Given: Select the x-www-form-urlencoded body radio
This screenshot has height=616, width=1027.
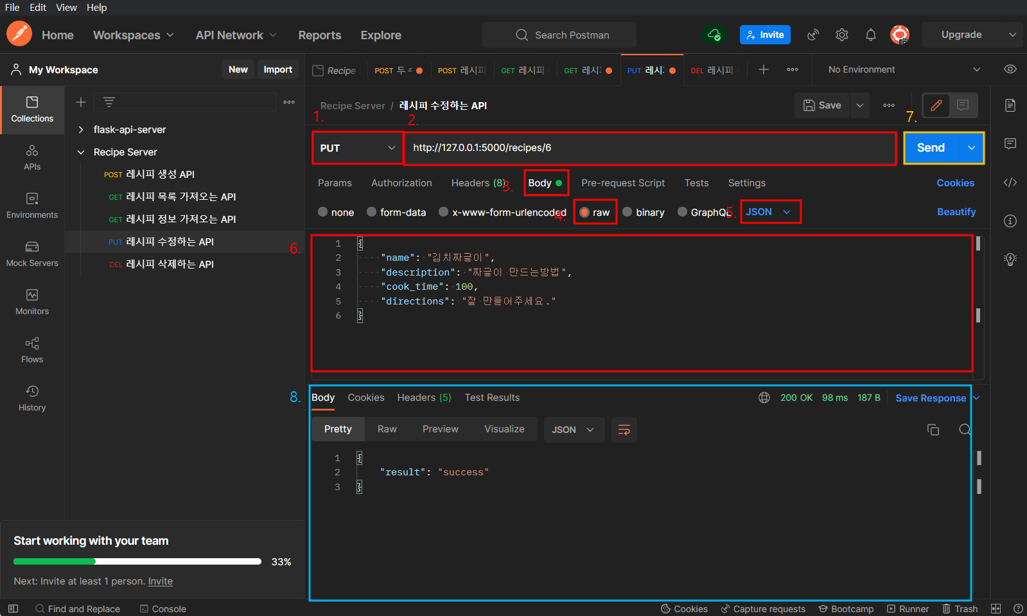Looking at the screenshot, I should pyautogui.click(x=444, y=212).
